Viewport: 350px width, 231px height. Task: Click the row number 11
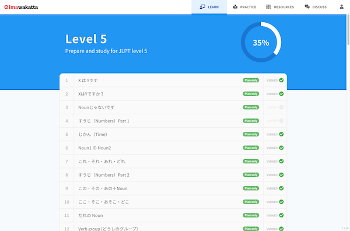click(x=66, y=215)
